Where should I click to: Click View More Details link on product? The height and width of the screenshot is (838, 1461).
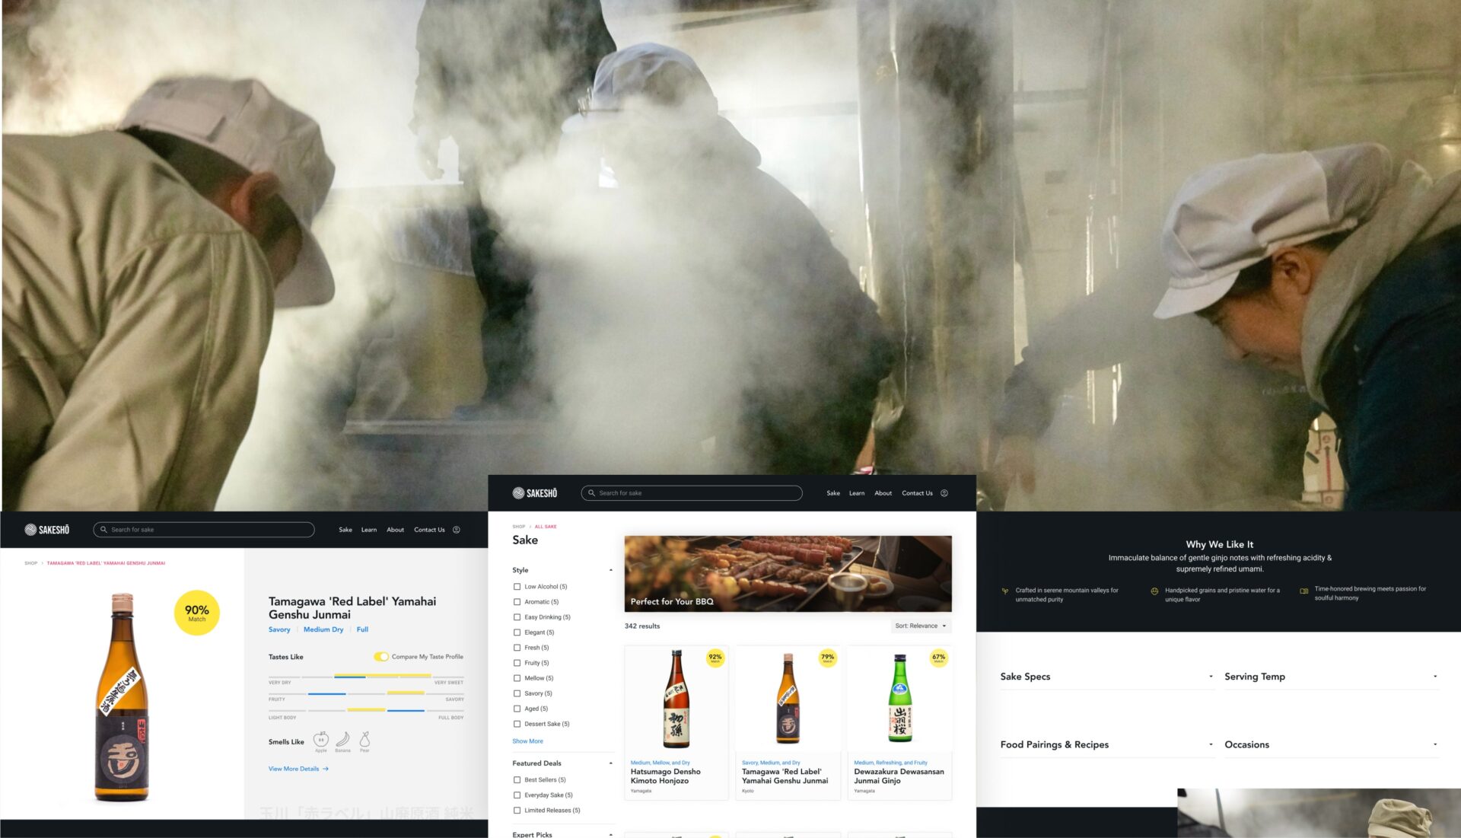[x=295, y=769]
